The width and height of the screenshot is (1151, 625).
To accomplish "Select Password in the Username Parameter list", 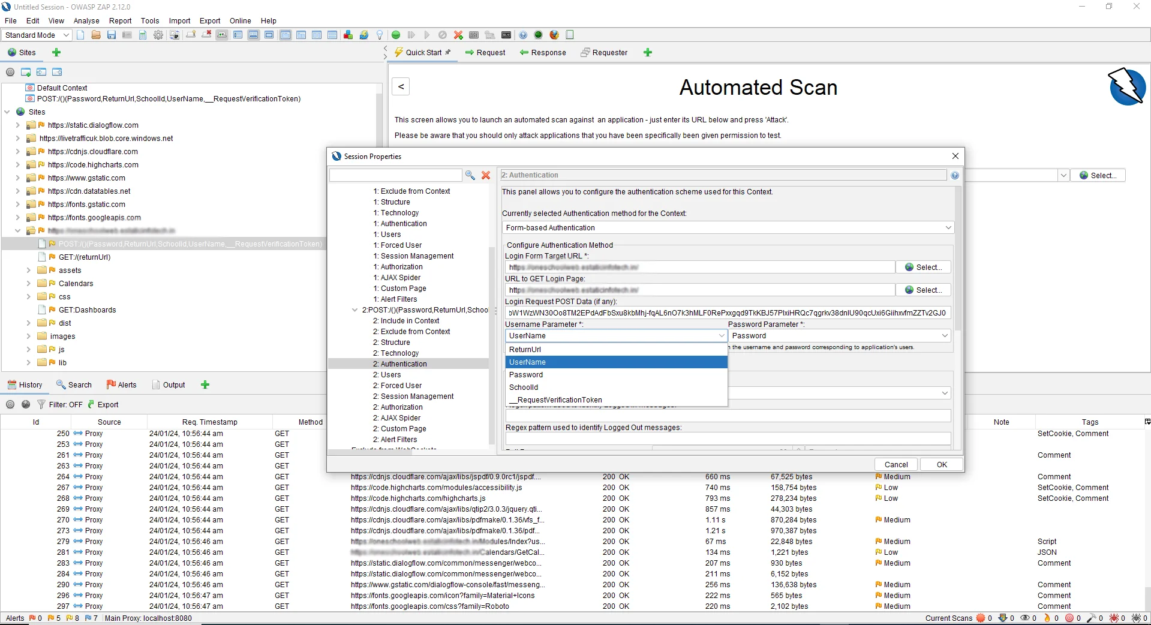I will (x=526, y=374).
